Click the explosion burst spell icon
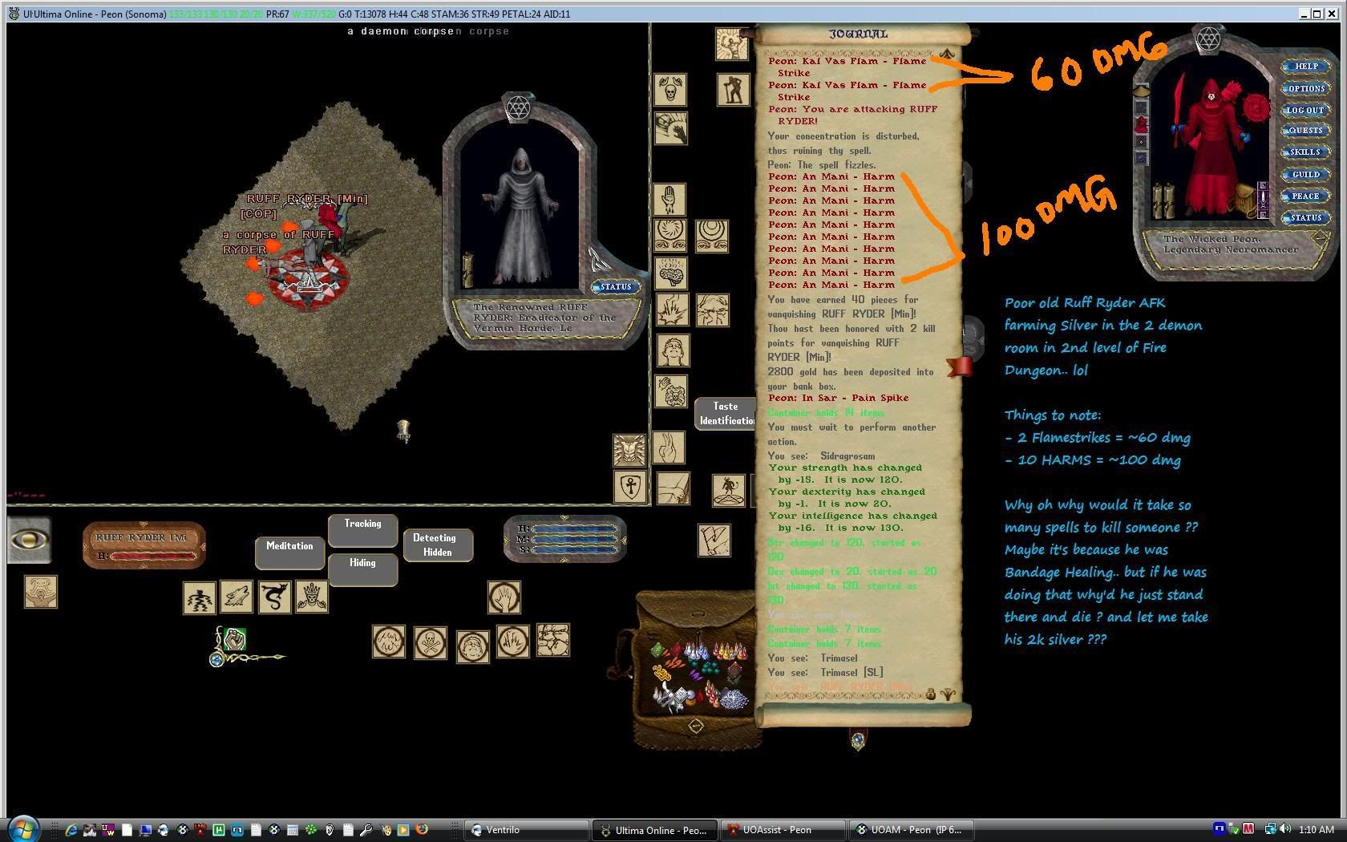1347x842 pixels. [672, 310]
